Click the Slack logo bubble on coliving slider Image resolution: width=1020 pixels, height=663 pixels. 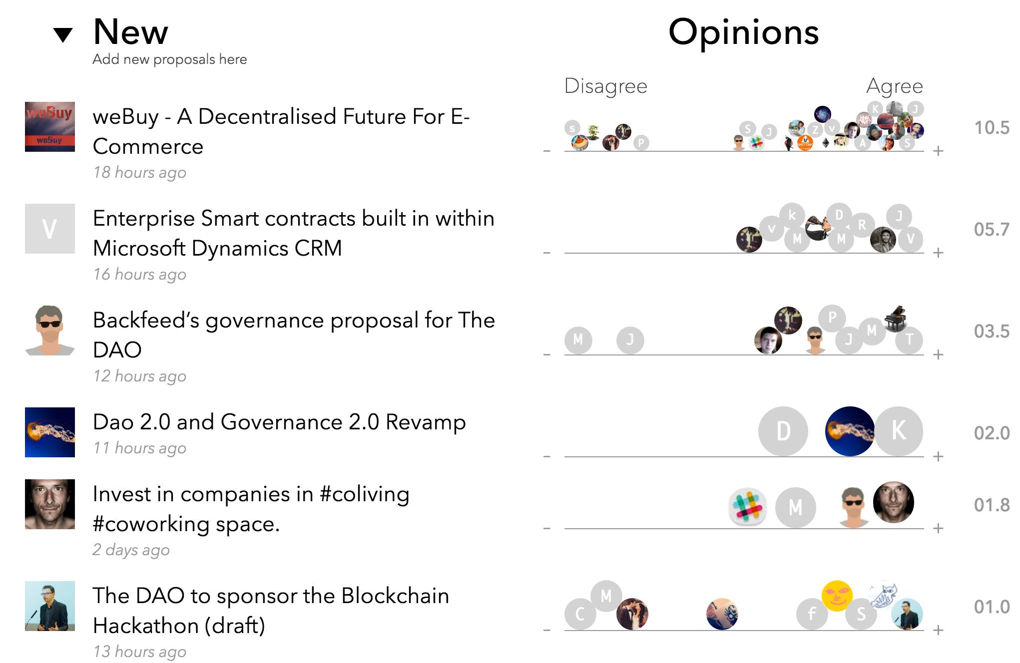[x=748, y=507]
